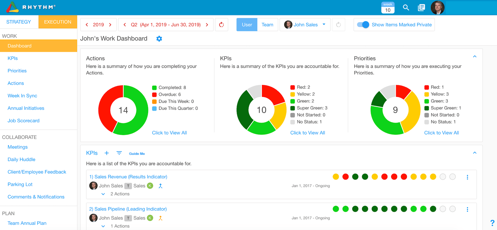The image size is (497, 230).
Task: Open the John Sales user dropdown
Action: click(x=305, y=25)
